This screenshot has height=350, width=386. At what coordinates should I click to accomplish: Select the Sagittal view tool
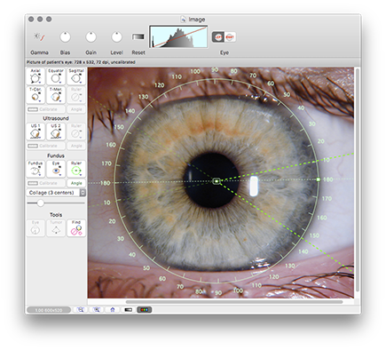pyautogui.click(x=76, y=76)
